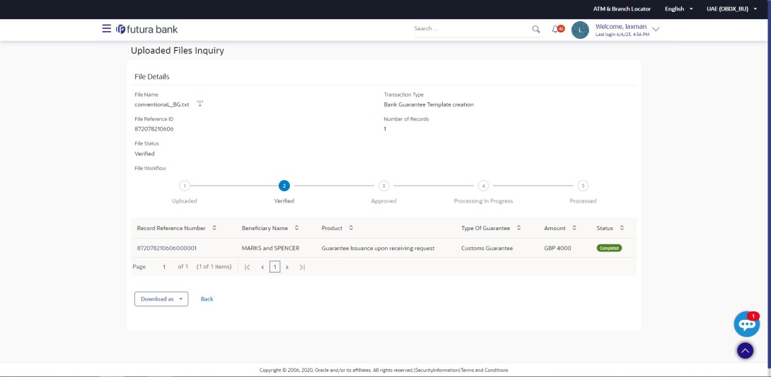Click the Completed status badge
Screen dimensions: 771x377
point(609,248)
